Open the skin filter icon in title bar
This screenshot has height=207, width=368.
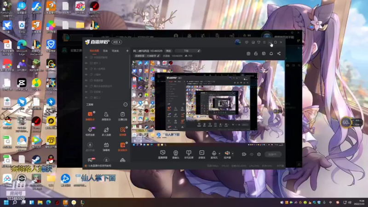(259, 42)
